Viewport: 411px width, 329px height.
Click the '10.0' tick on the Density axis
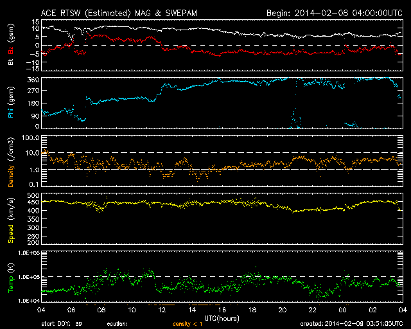(33, 153)
